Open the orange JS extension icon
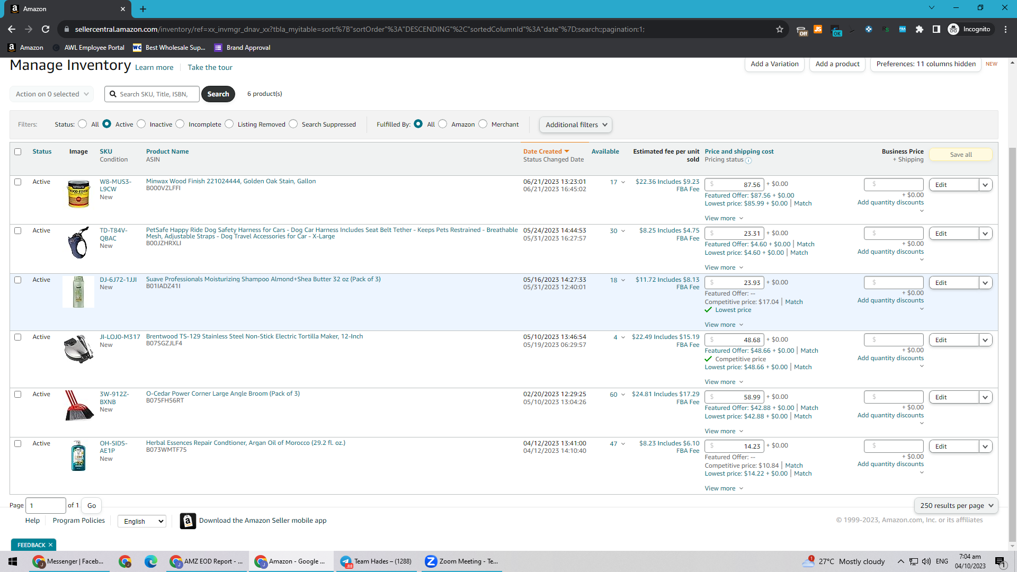The image size is (1017, 572). click(x=818, y=29)
